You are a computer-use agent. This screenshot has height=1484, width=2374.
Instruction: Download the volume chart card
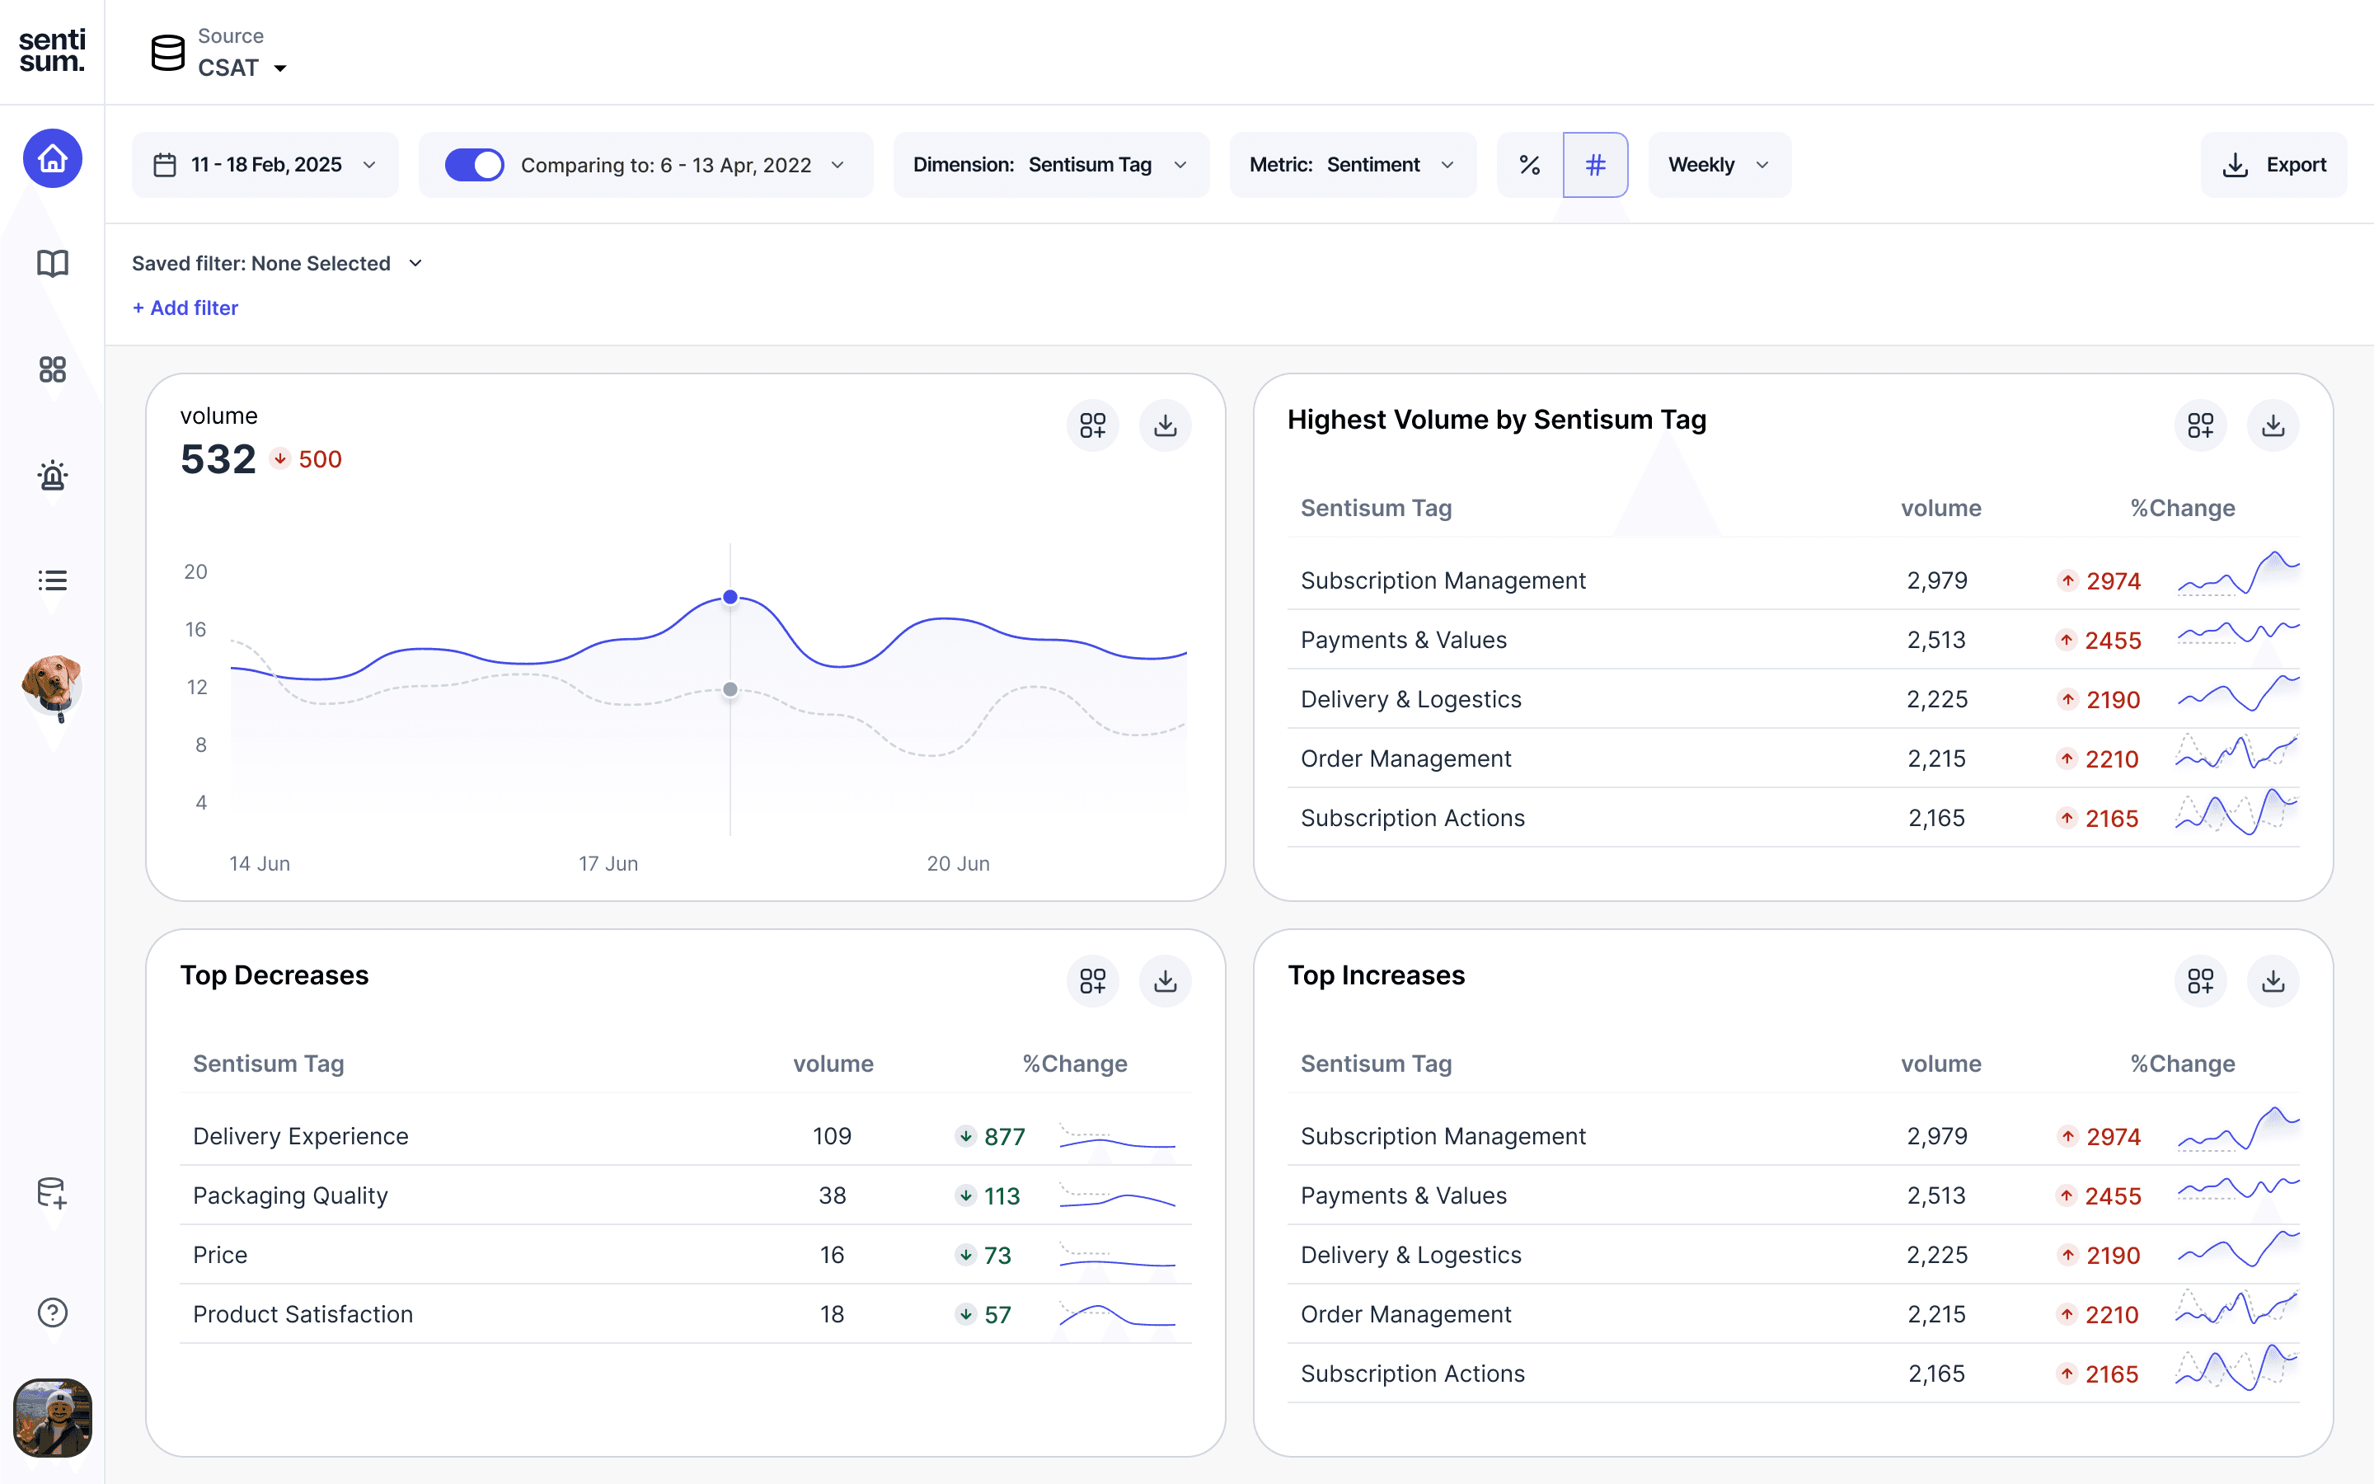[x=1165, y=425]
